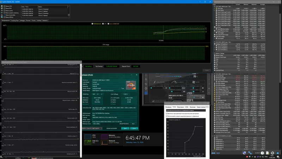Click HWiNFO blue X close sensors icon
The height and width of the screenshot is (159, 282).
click(x=278, y=153)
